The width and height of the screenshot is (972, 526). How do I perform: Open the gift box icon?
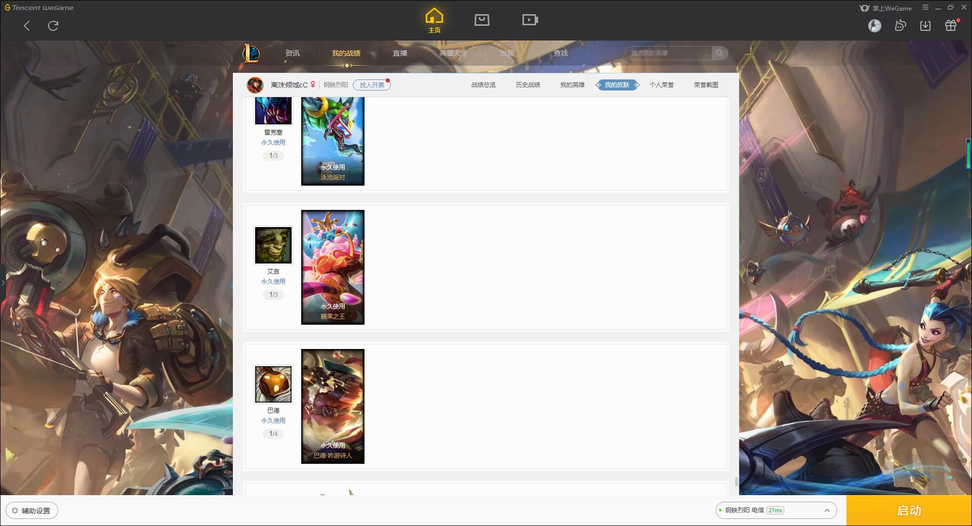click(x=951, y=25)
